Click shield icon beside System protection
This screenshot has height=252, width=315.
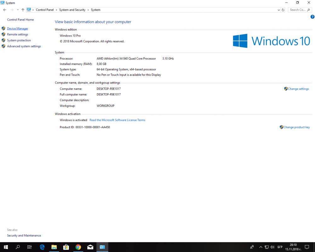pyautogui.click(x=3, y=40)
